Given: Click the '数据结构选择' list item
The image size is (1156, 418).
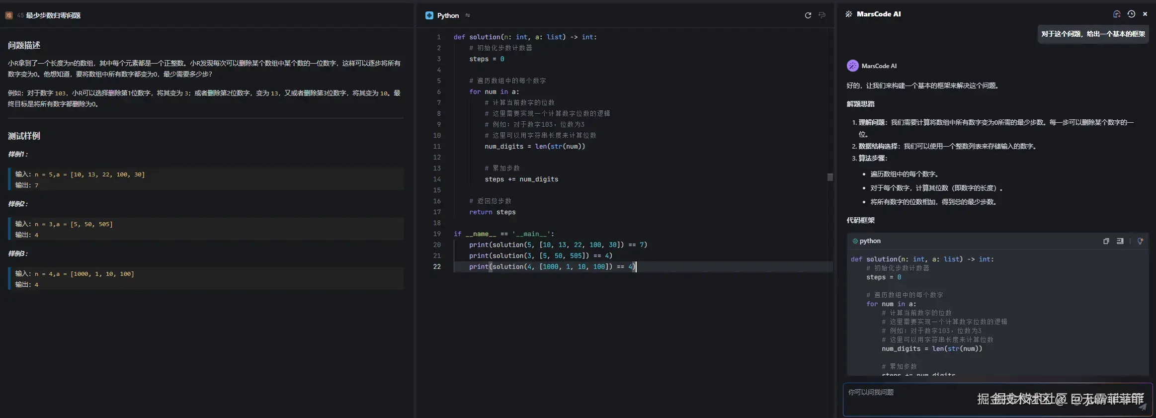Looking at the screenshot, I should point(947,146).
